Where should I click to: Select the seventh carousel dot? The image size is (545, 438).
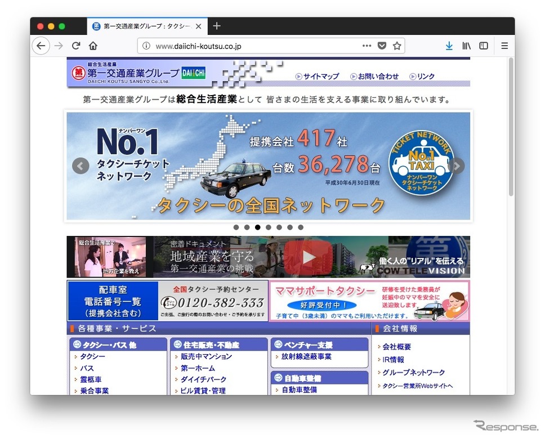[301, 227]
